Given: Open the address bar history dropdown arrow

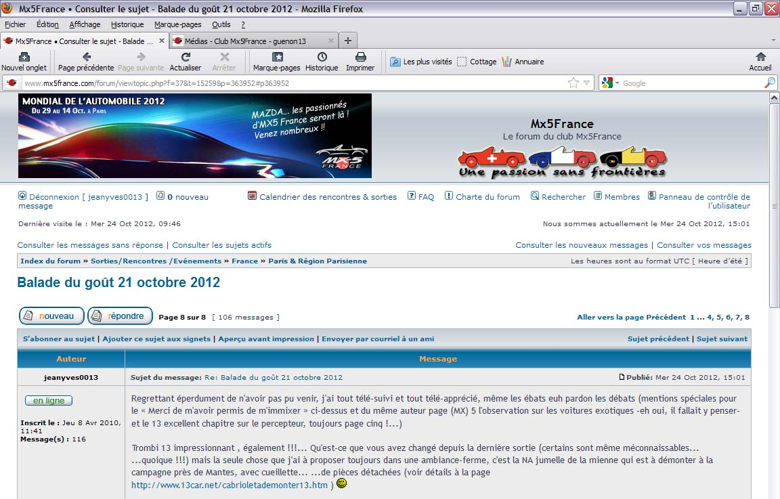Looking at the screenshot, I should pyautogui.click(x=587, y=83).
